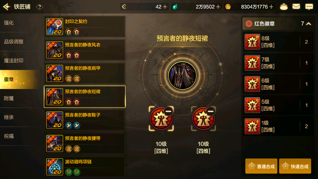Add more gold coins with plus

pyautogui.click(x=271, y=7)
